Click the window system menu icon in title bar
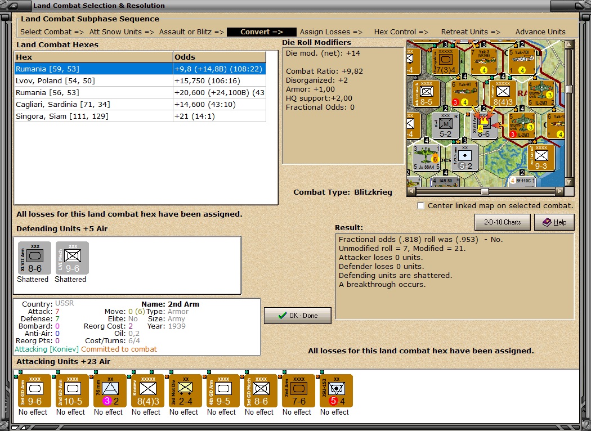 (x=12, y=6)
